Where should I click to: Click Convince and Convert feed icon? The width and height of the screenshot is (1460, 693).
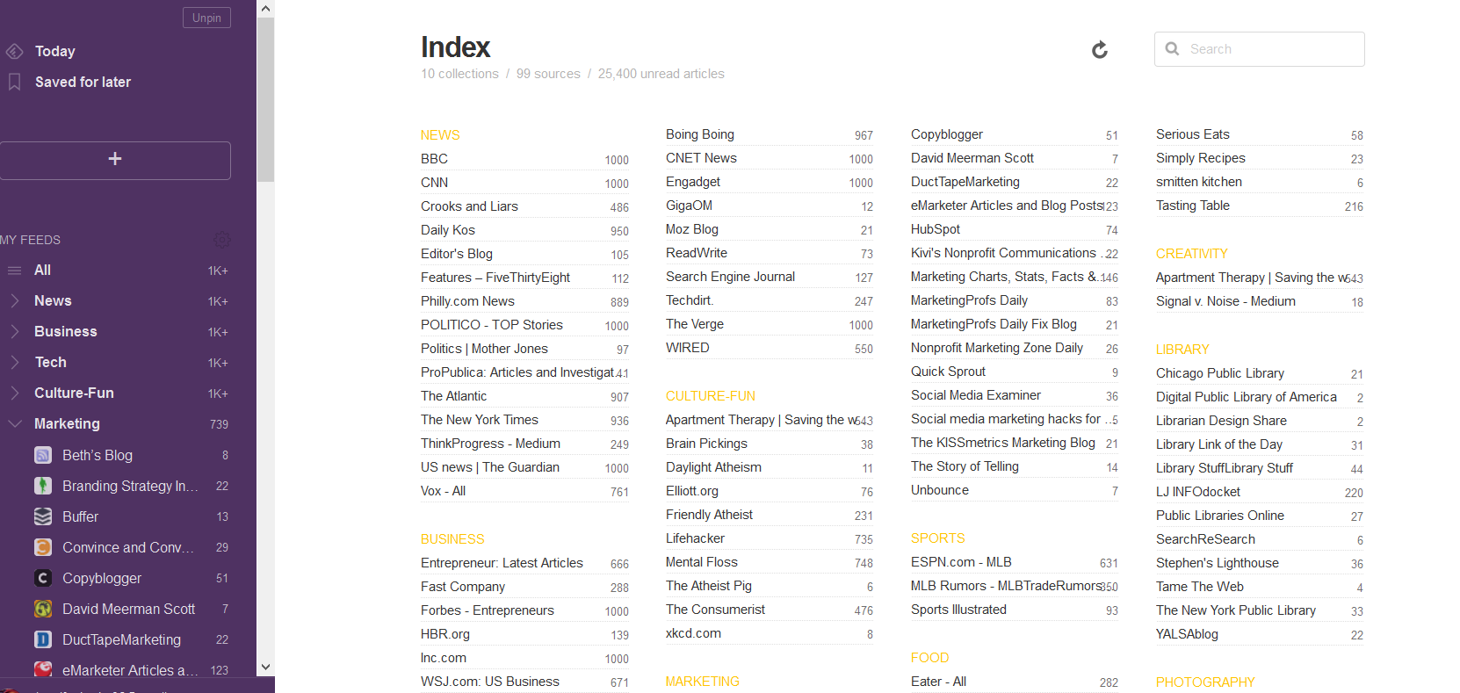(42, 547)
